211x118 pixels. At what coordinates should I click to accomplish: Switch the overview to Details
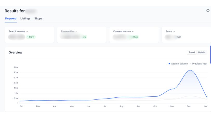point(202,52)
